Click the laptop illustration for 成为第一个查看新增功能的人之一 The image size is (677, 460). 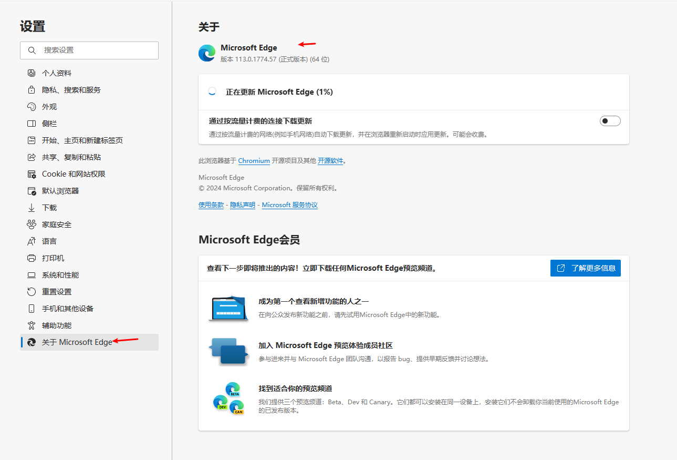tap(228, 309)
